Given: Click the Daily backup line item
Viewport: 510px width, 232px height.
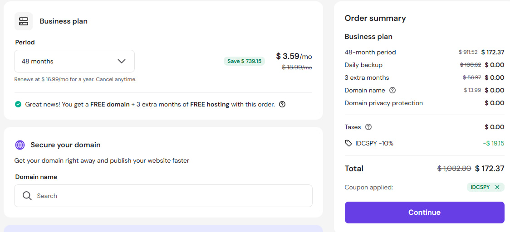Looking at the screenshot, I should 363,65.
